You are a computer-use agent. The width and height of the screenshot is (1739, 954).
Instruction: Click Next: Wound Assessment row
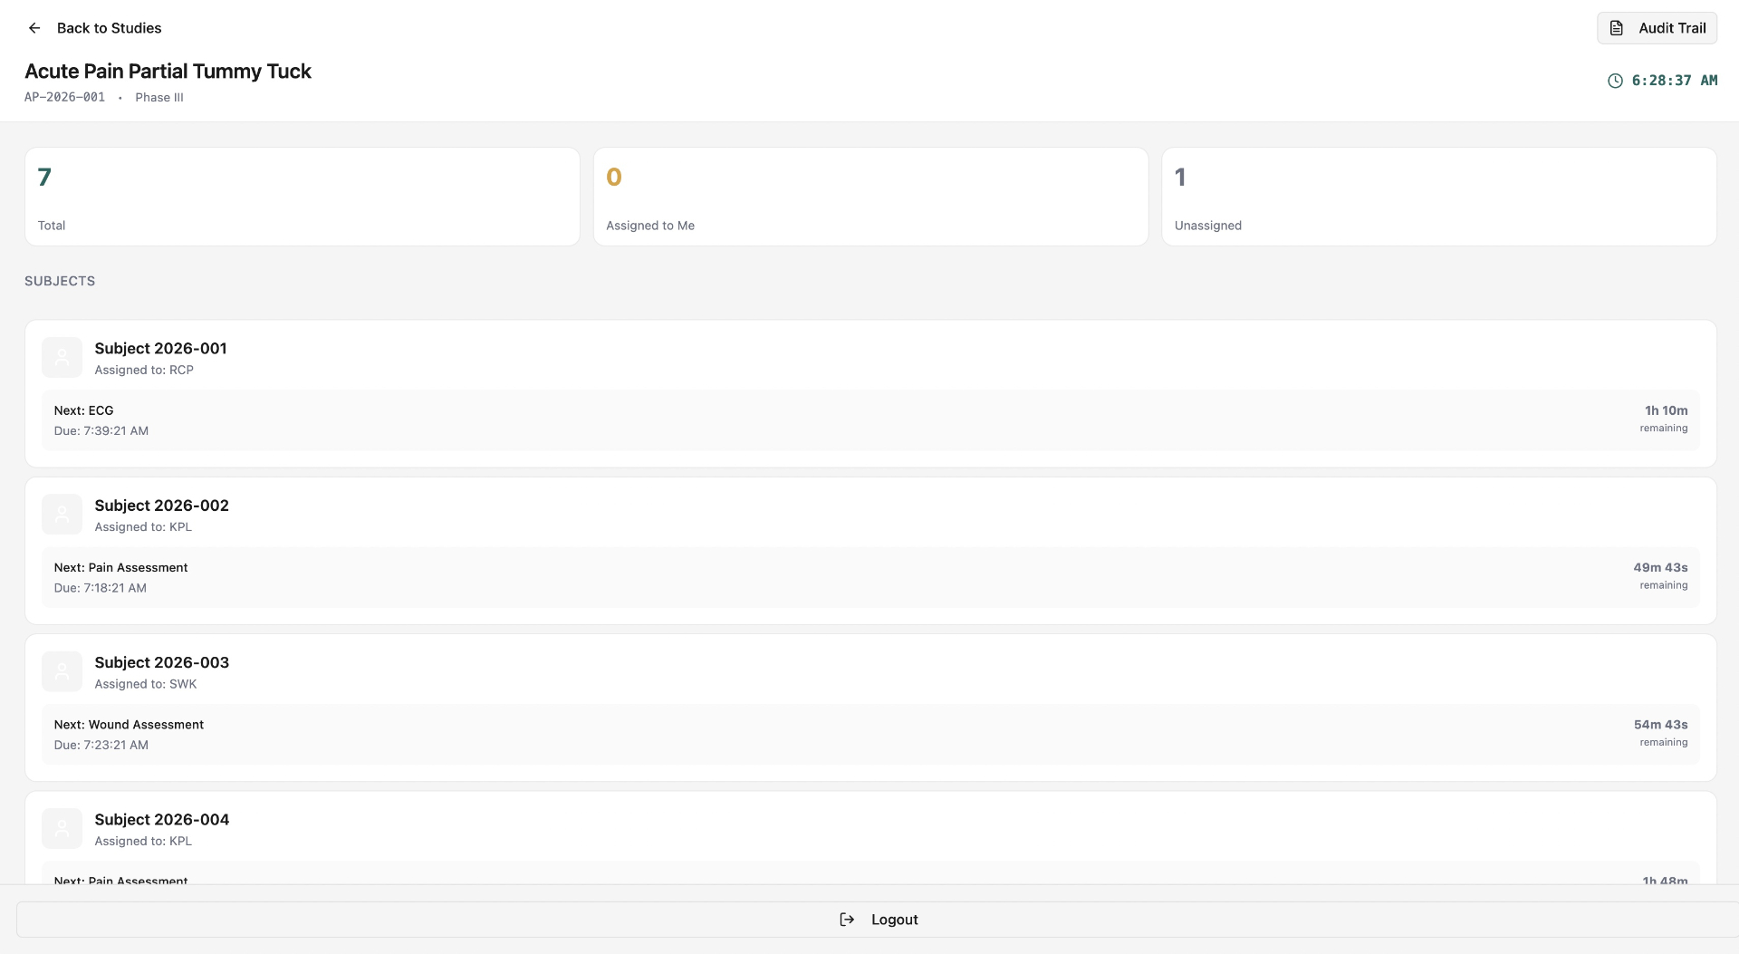click(x=869, y=734)
